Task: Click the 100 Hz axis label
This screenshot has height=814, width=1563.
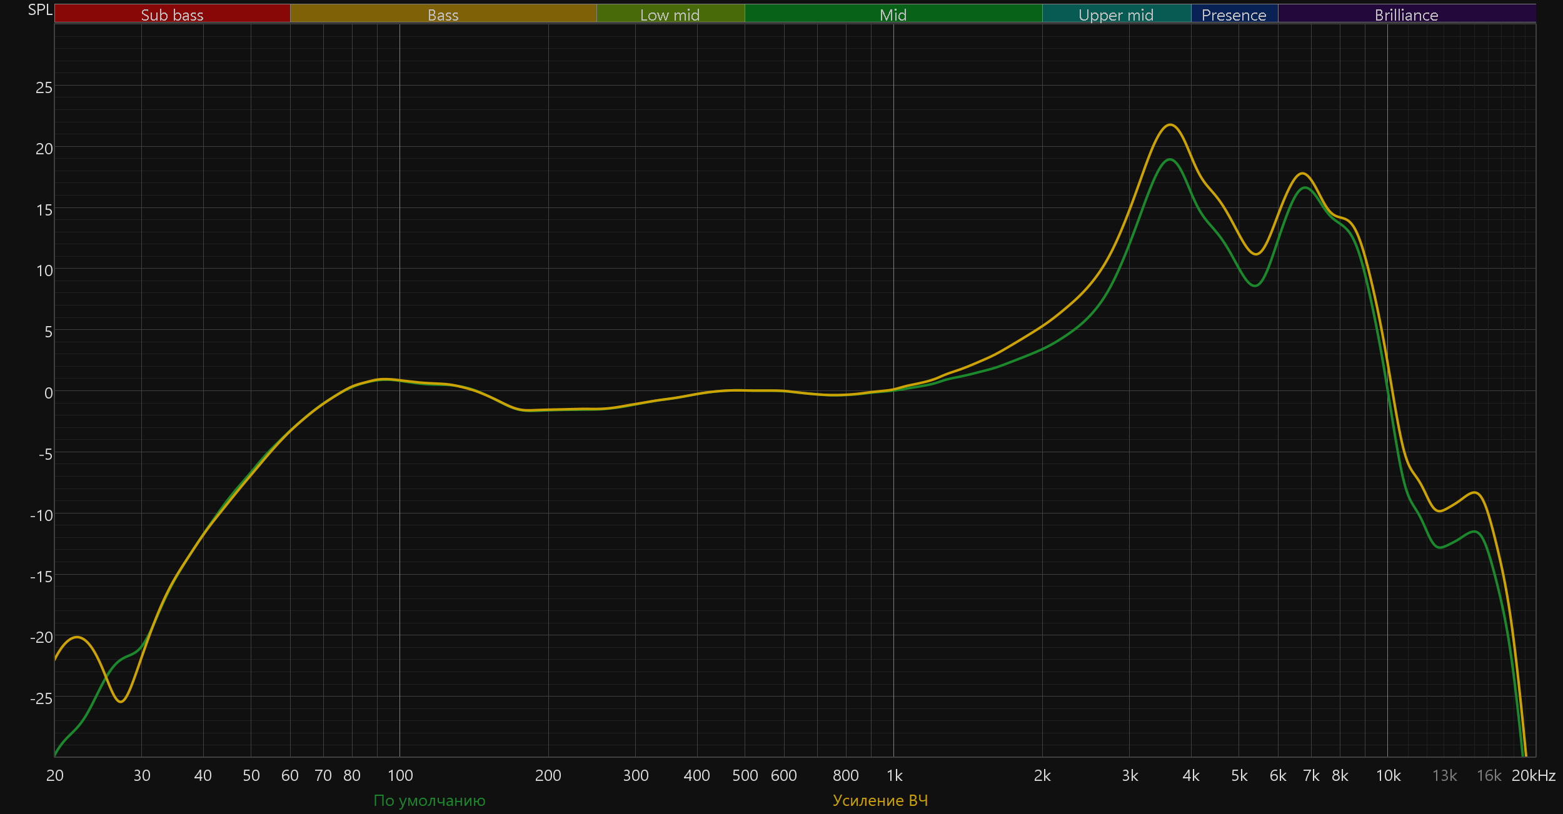Action: click(x=400, y=775)
